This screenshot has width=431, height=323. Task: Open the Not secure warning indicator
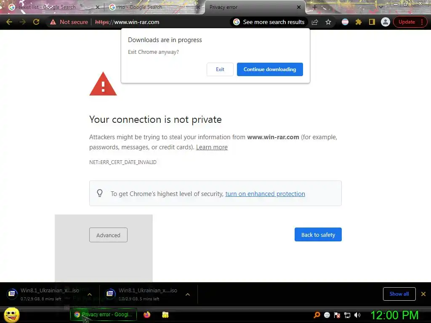coord(69,22)
